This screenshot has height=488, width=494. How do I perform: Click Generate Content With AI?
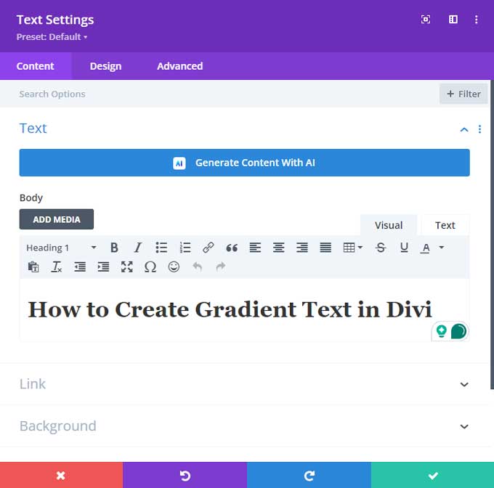click(x=245, y=163)
